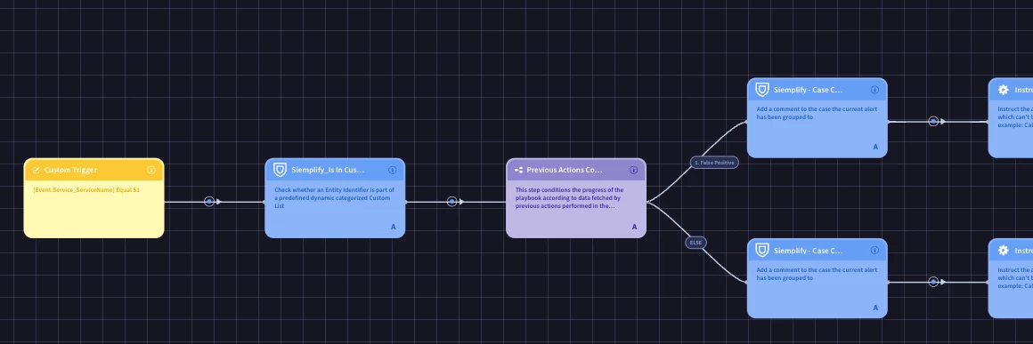Click connector dot after ELSE Case Comment node
Viewport: 1033px width, 344px height.
(933, 282)
